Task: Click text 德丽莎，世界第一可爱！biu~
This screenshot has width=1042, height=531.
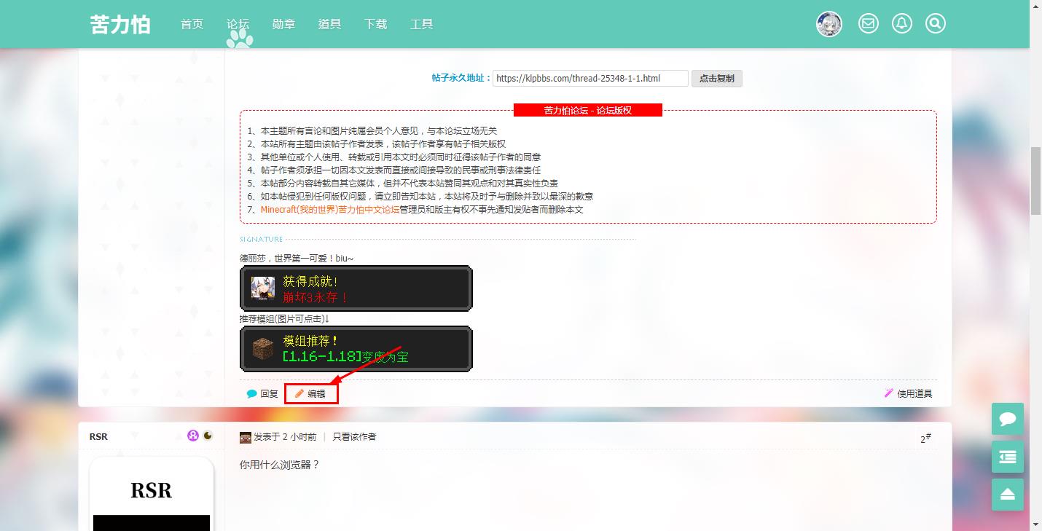Action: [297, 259]
